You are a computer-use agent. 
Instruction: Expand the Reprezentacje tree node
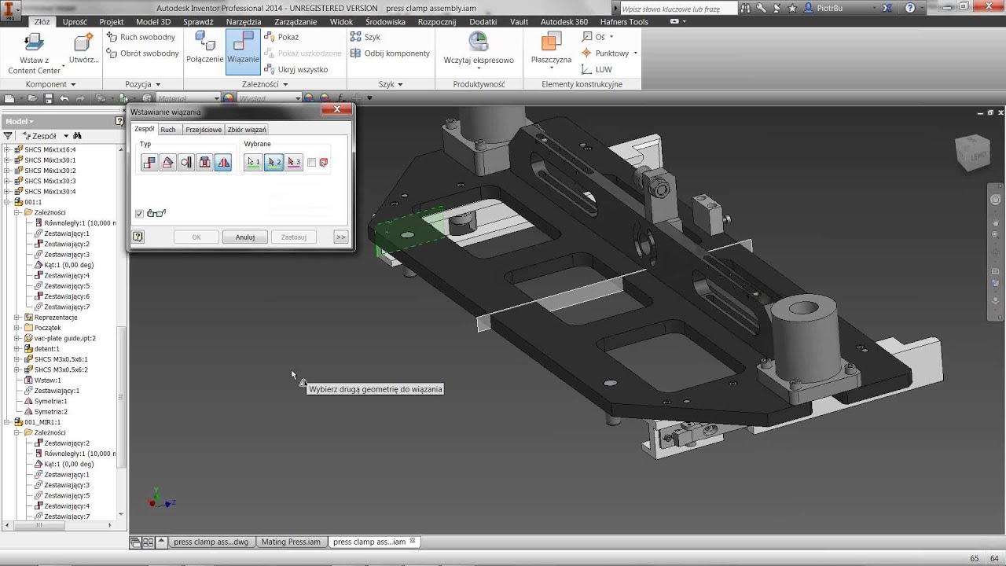17,318
